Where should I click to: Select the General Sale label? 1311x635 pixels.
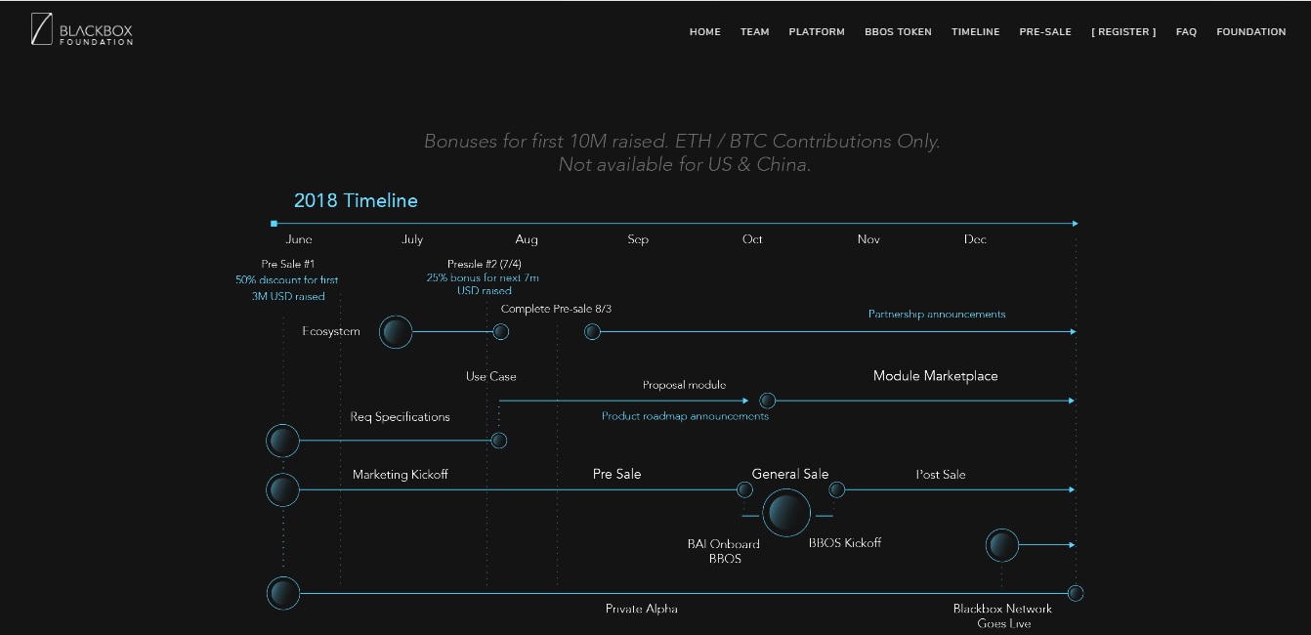coord(790,474)
